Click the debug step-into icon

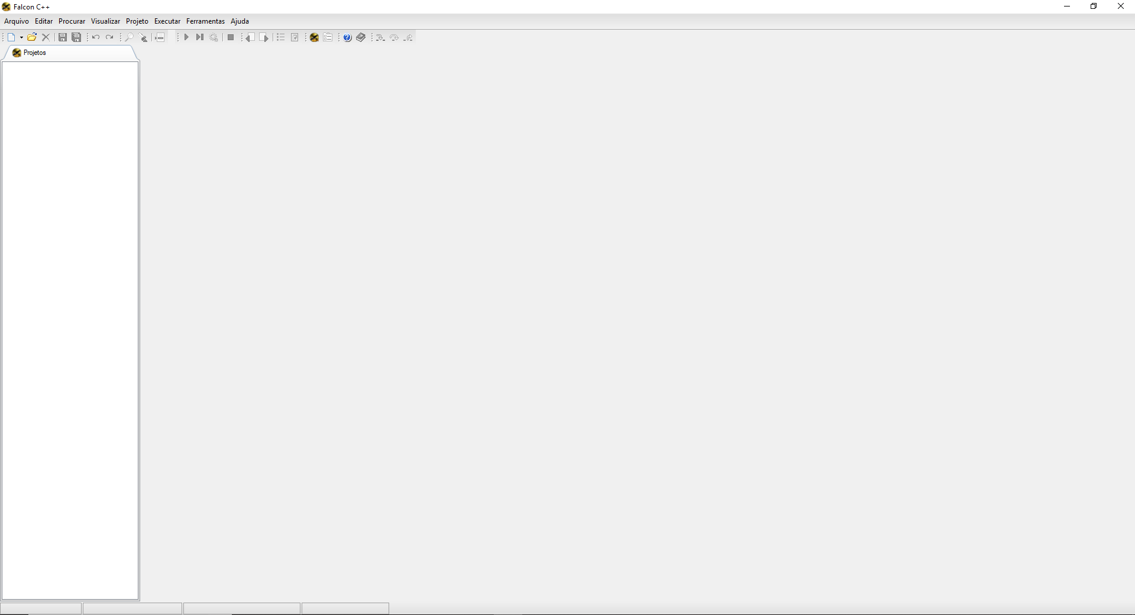coord(380,37)
